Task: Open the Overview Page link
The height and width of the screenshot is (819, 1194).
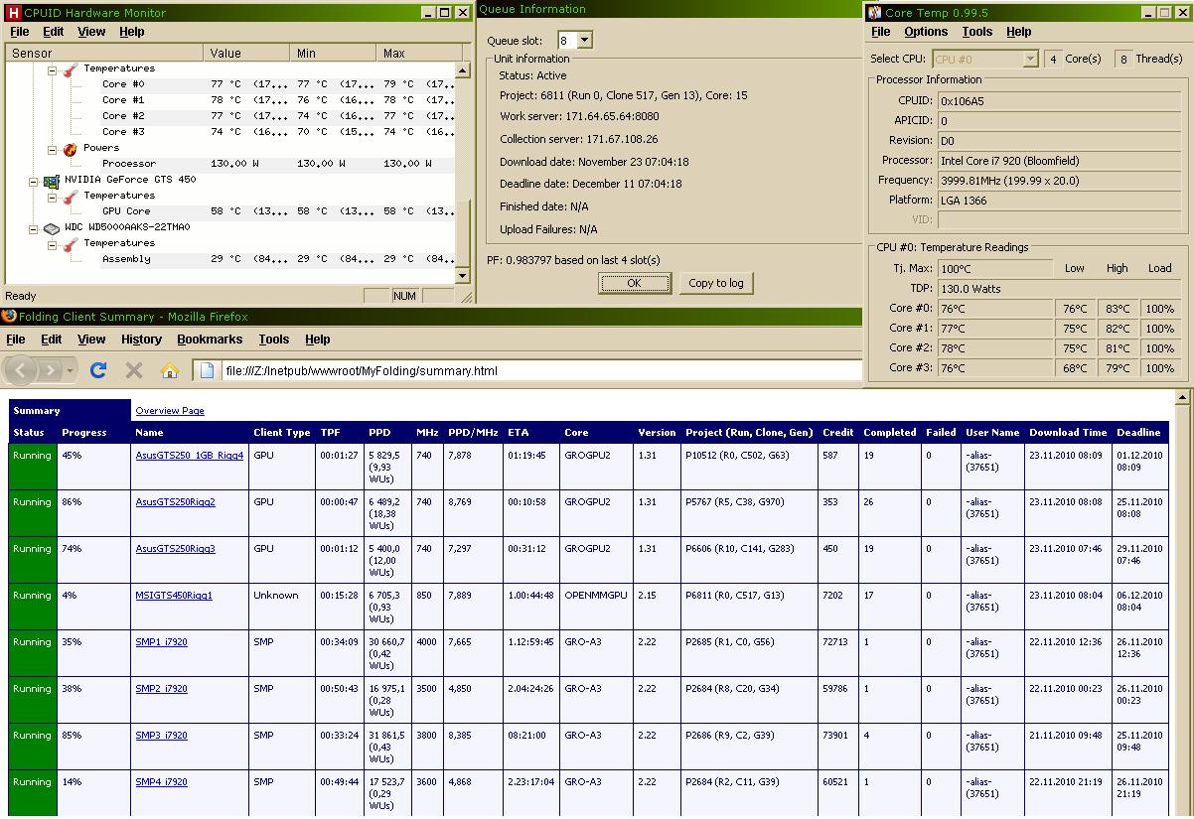Action: pos(170,411)
